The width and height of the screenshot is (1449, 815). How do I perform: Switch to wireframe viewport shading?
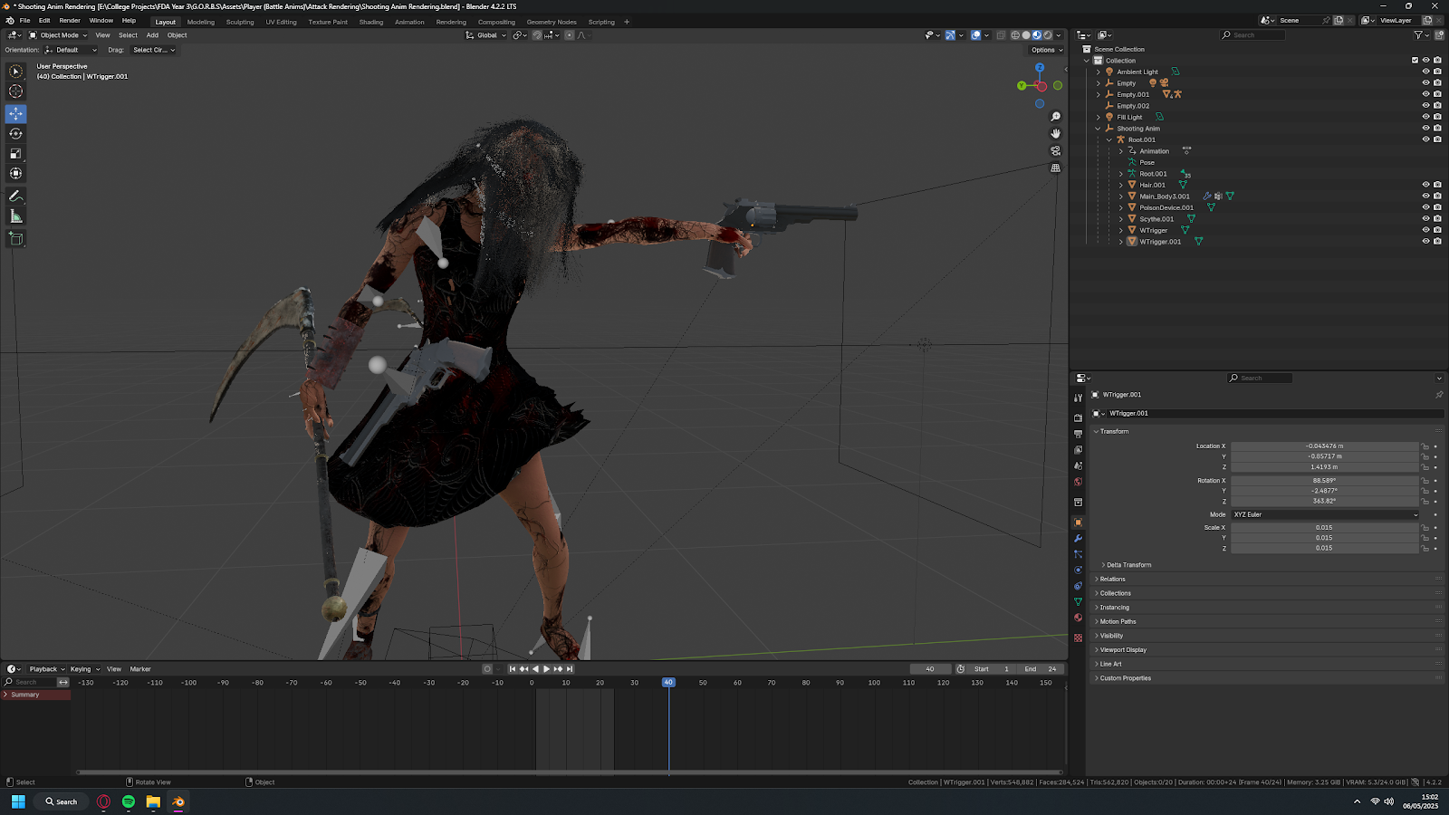click(x=1015, y=35)
